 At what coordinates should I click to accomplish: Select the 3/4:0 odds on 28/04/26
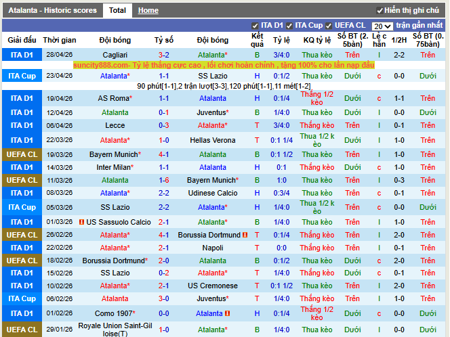click(x=281, y=55)
